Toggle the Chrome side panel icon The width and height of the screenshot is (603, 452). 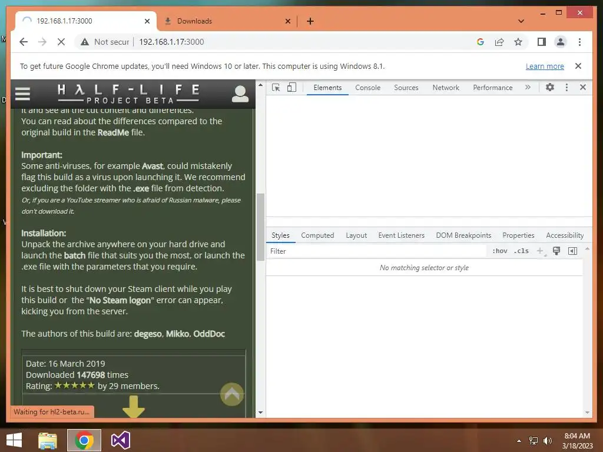click(542, 42)
